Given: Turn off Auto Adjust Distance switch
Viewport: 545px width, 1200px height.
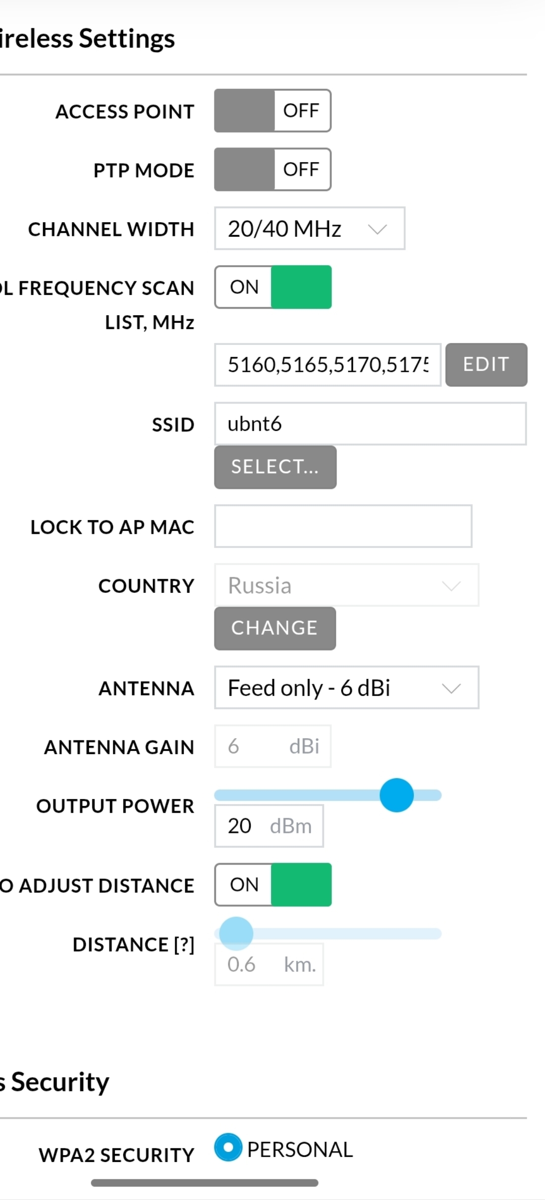Looking at the screenshot, I should click(x=272, y=884).
